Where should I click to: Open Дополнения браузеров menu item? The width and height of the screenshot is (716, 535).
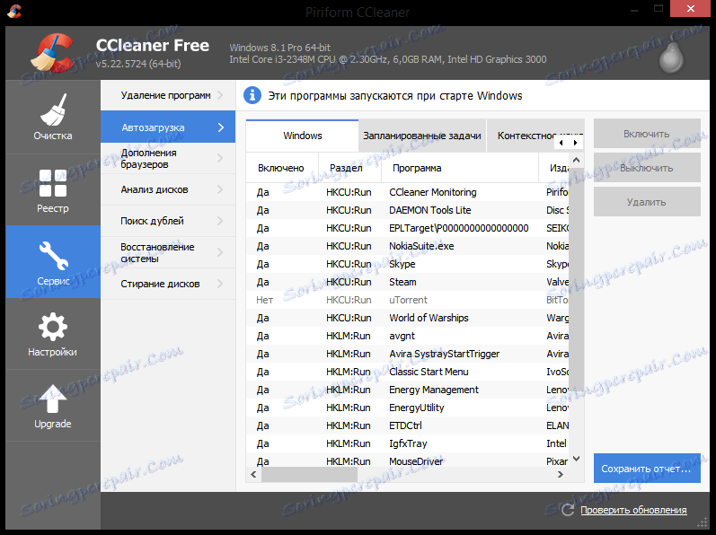coord(168,158)
